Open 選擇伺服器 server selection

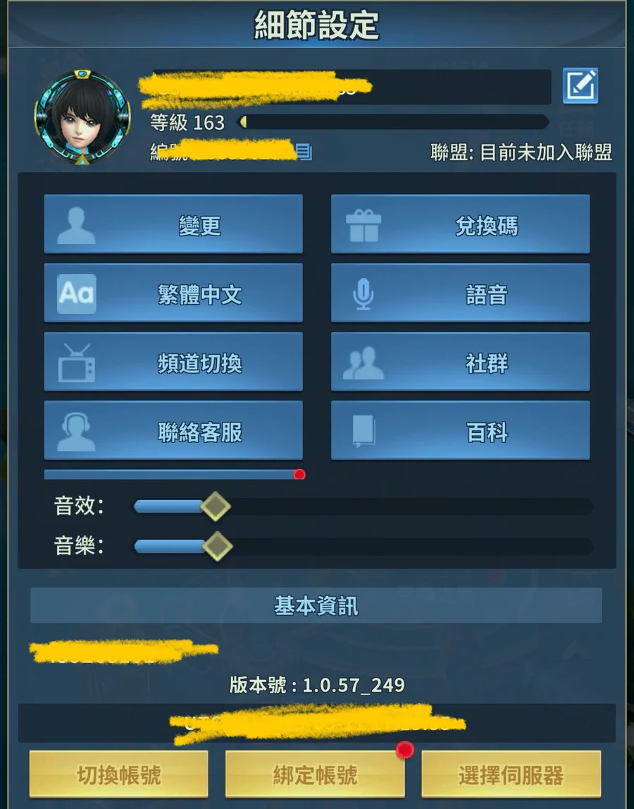pos(511,774)
